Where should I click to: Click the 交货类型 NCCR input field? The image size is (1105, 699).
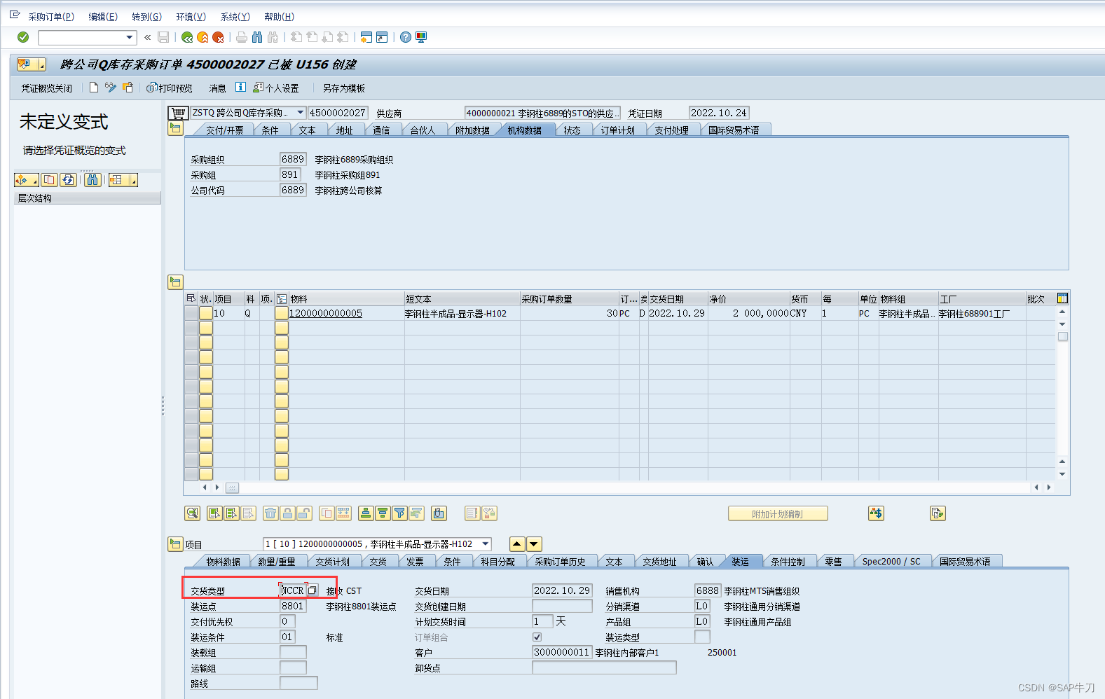[x=293, y=590]
